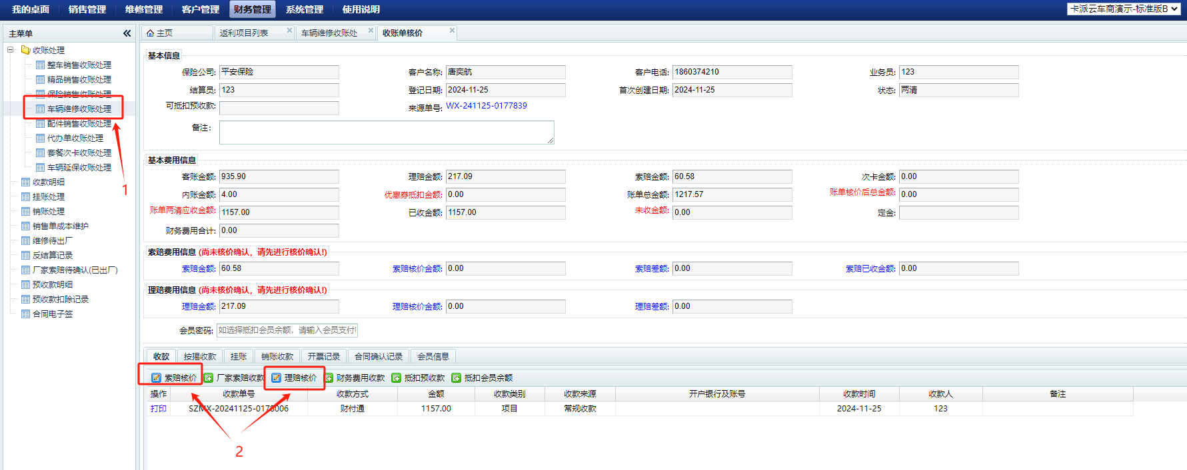Close the 返利项目列表 tab

(289, 30)
